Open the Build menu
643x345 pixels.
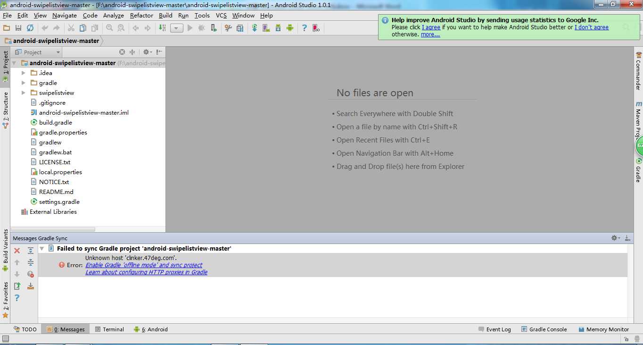click(165, 16)
